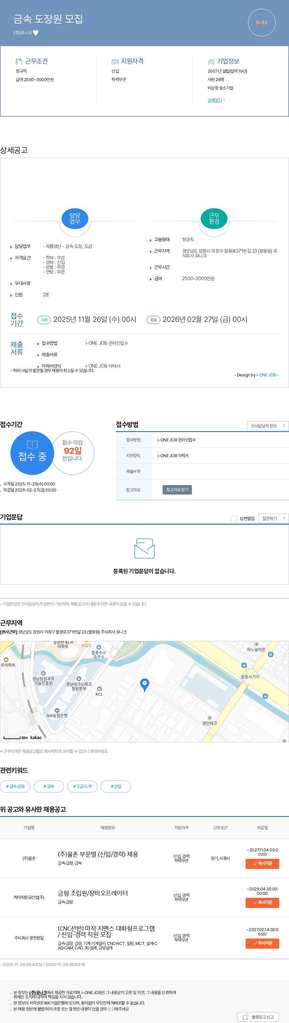Click the 신고 link in footer notice
This screenshot has width=289, height=1023.
tap(111, 1009)
